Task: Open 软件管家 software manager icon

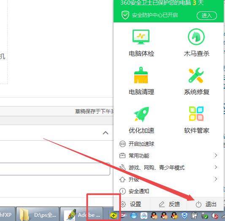Action: (x=196, y=114)
